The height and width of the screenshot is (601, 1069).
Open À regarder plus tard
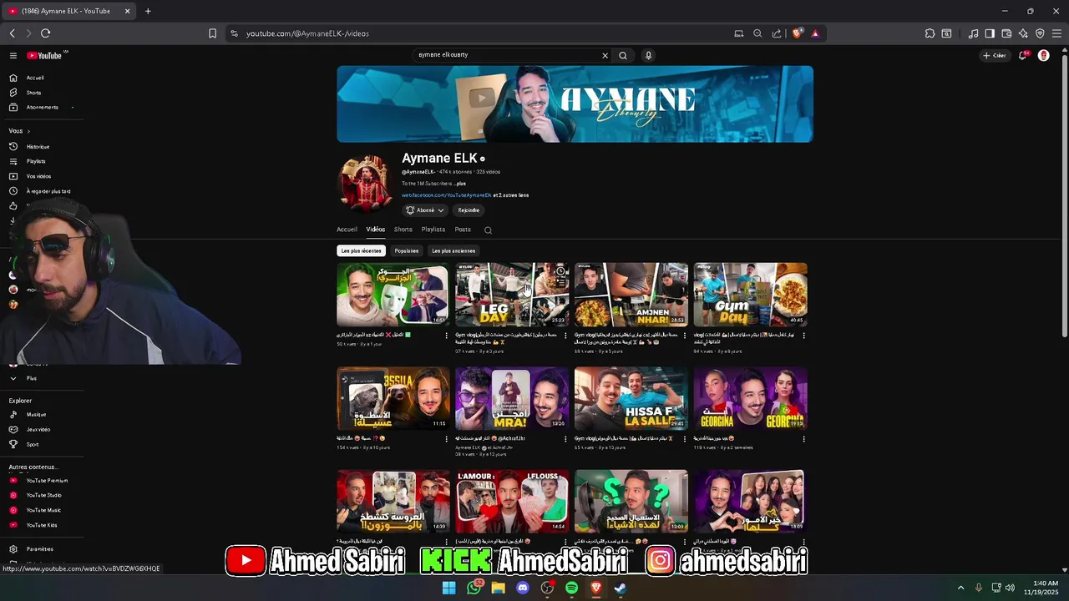(x=48, y=191)
